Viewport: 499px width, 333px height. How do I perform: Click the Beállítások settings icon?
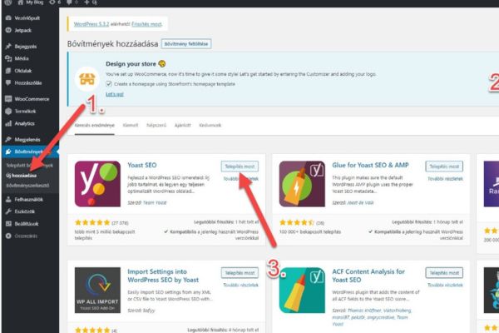pyautogui.click(x=8, y=224)
